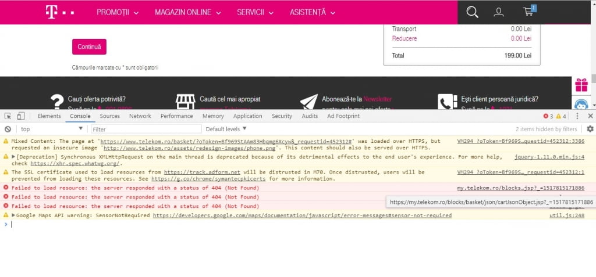Open the chat assistant side icon

pyautogui.click(x=581, y=105)
